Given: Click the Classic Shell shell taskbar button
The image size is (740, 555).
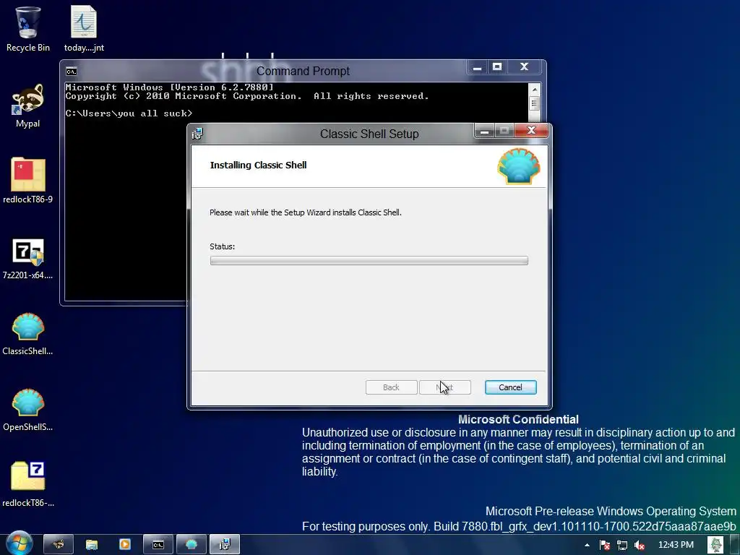Looking at the screenshot, I should click(x=191, y=545).
